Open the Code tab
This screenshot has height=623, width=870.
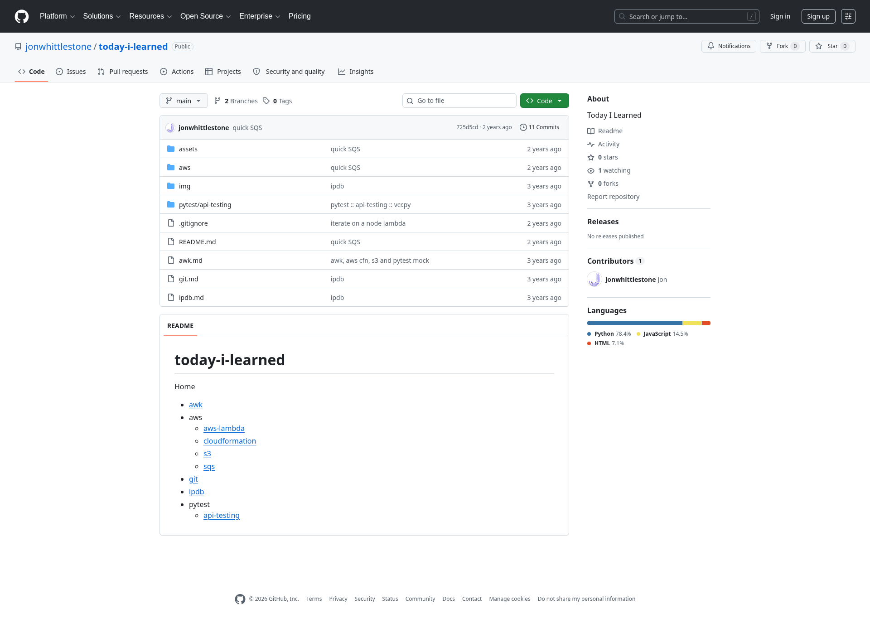31,72
